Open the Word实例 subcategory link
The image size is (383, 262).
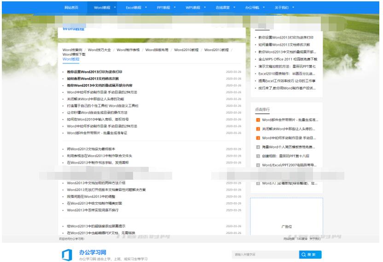click(72, 50)
